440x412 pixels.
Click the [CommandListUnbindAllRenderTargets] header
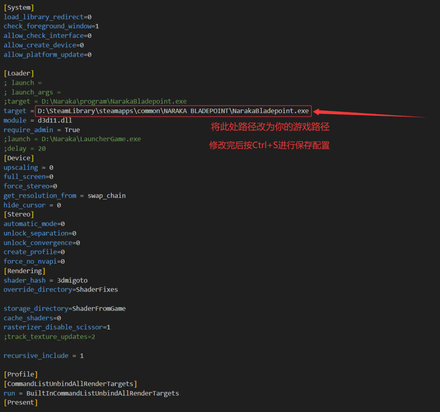click(x=71, y=384)
